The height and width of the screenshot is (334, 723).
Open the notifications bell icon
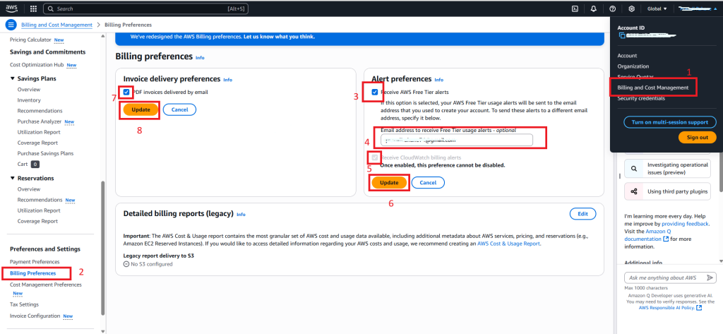(x=593, y=8)
